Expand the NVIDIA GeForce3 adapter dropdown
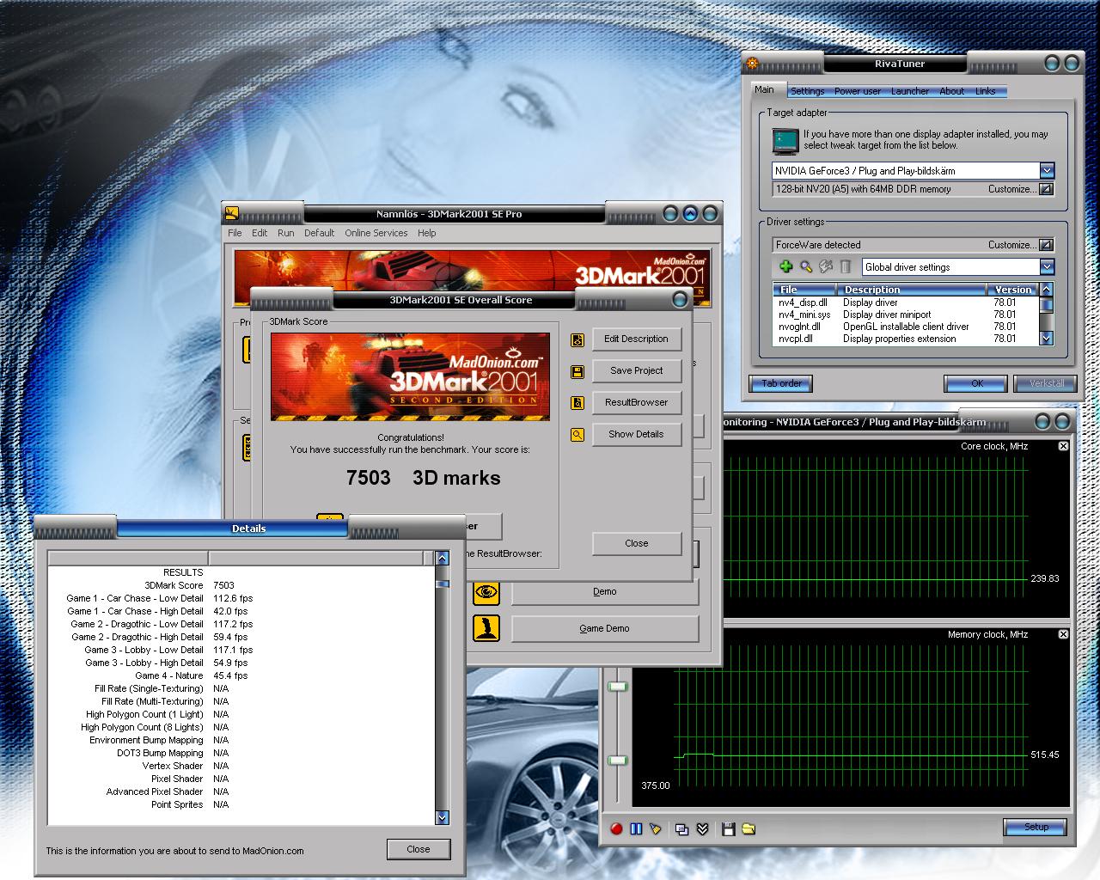The height and width of the screenshot is (880, 1100). (x=1047, y=171)
